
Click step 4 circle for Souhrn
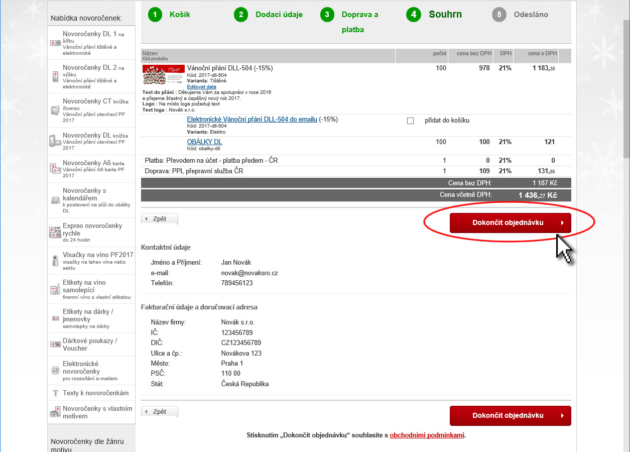414,15
